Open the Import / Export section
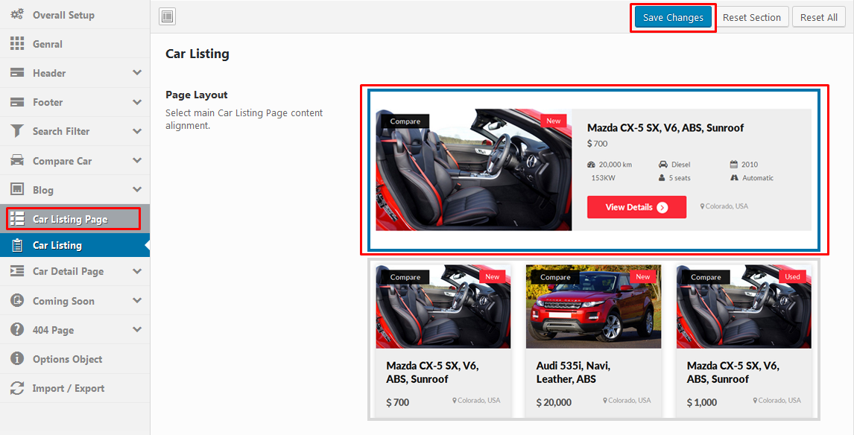The image size is (854, 435). click(x=75, y=388)
